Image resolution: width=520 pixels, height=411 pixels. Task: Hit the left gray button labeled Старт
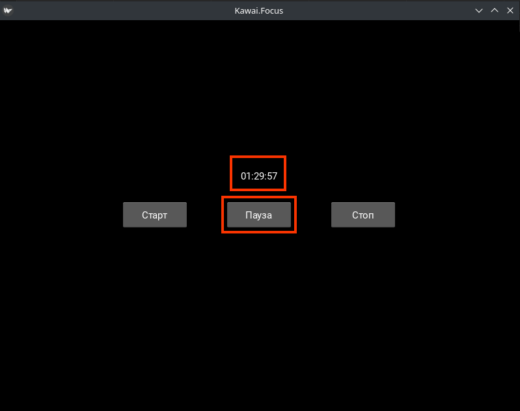click(155, 215)
